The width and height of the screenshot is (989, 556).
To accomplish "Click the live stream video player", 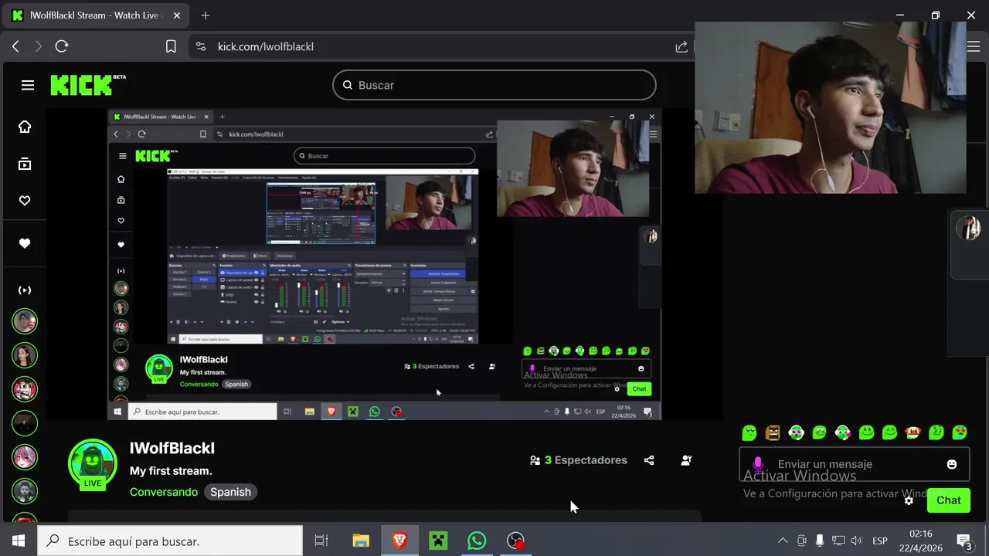I will click(x=384, y=264).
